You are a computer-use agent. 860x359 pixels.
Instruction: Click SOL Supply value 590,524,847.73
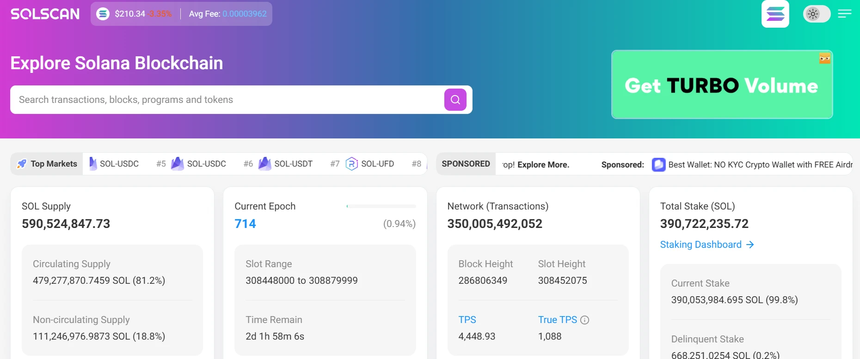pyautogui.click(x=66, y=224)
